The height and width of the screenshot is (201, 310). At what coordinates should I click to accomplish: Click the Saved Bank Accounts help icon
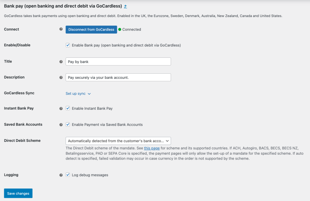pos(61,125)
